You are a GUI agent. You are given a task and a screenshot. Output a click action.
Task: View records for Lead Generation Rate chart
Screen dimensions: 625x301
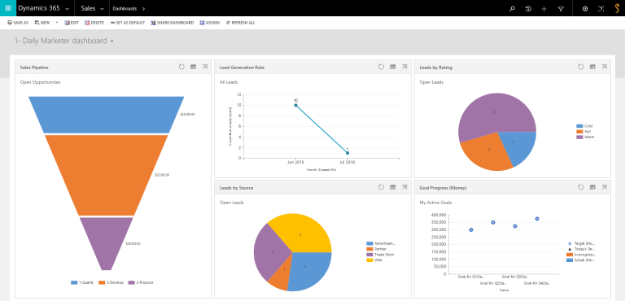pyautogui.click(x=392, y=67)
